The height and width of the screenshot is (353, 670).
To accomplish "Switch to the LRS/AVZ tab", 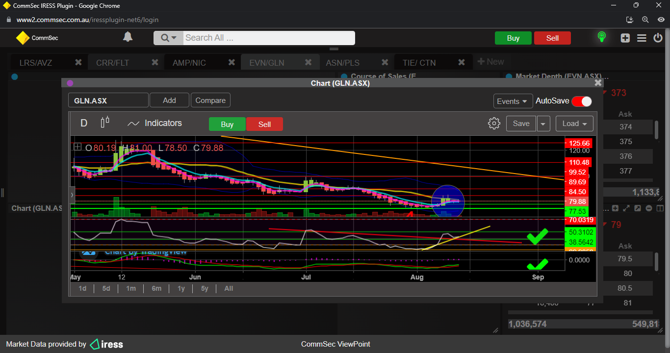I will tap(36, 63).
